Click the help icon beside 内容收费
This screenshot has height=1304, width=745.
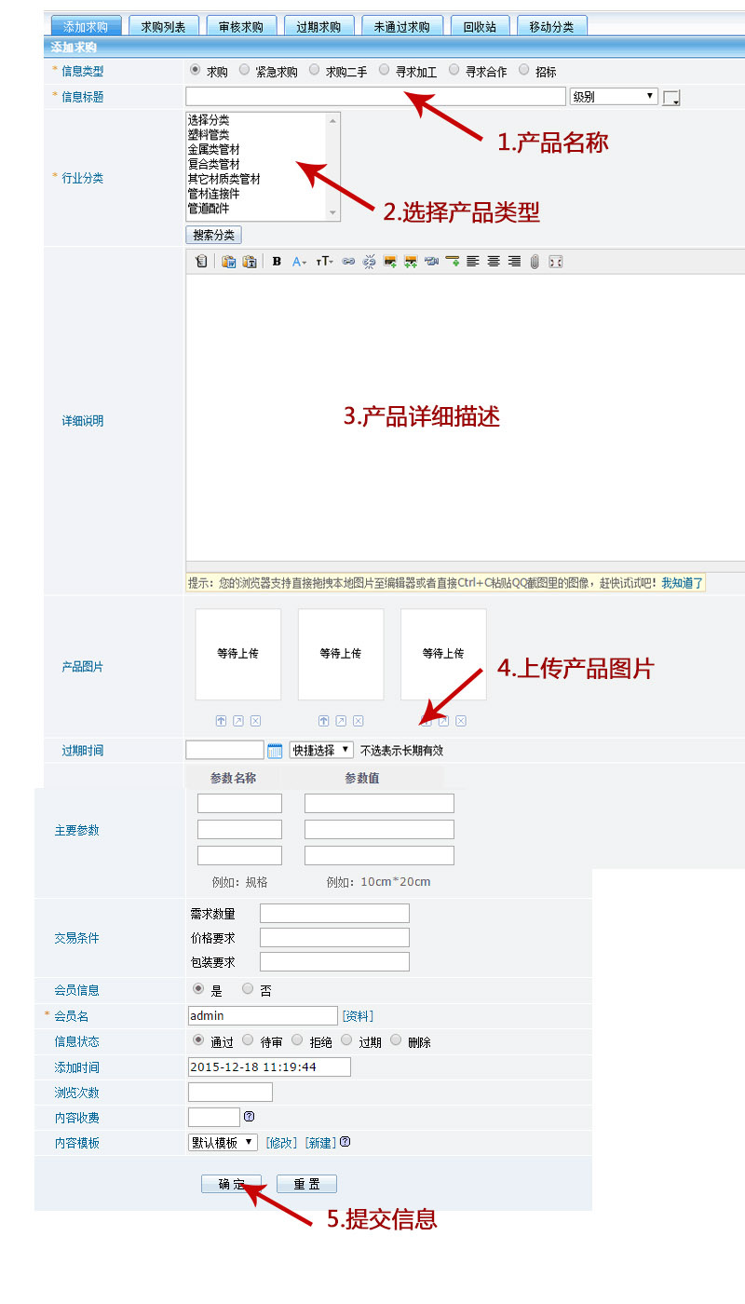tap(249, 1116)
